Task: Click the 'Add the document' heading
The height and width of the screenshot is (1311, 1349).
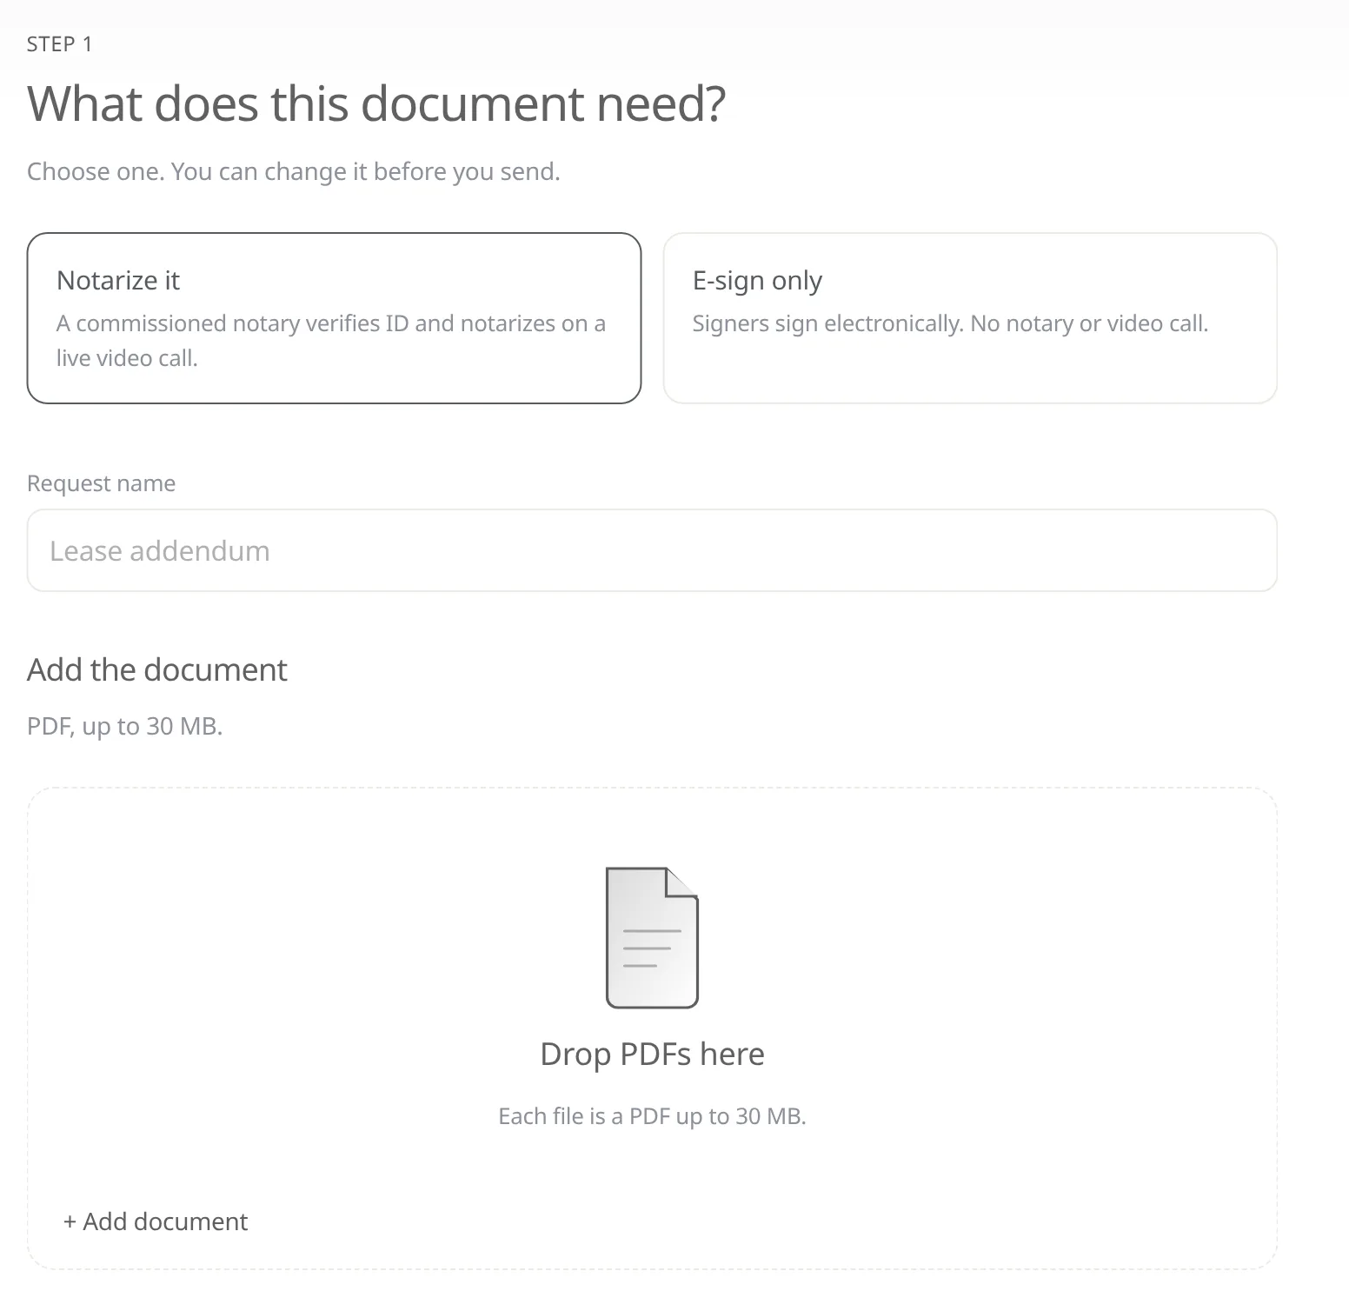Action: point(156,670)
